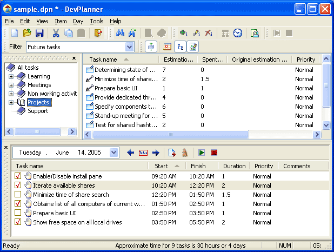
Task: Expand the Projects tree node
Action: (11, 102)
